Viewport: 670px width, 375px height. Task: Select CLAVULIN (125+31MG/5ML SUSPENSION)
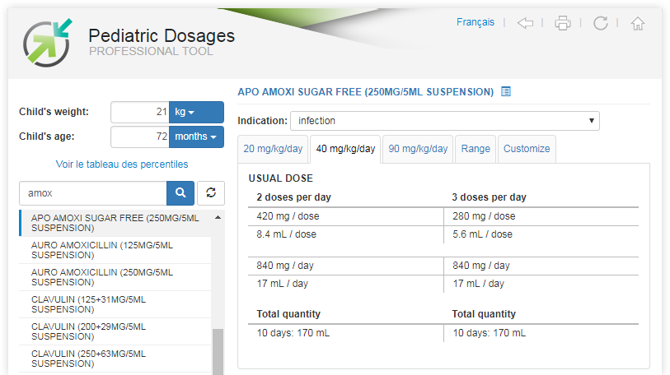tap(115, 304)
